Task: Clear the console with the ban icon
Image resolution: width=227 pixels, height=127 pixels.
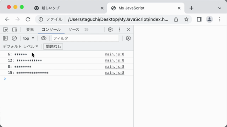Action: tap(14, 38)
